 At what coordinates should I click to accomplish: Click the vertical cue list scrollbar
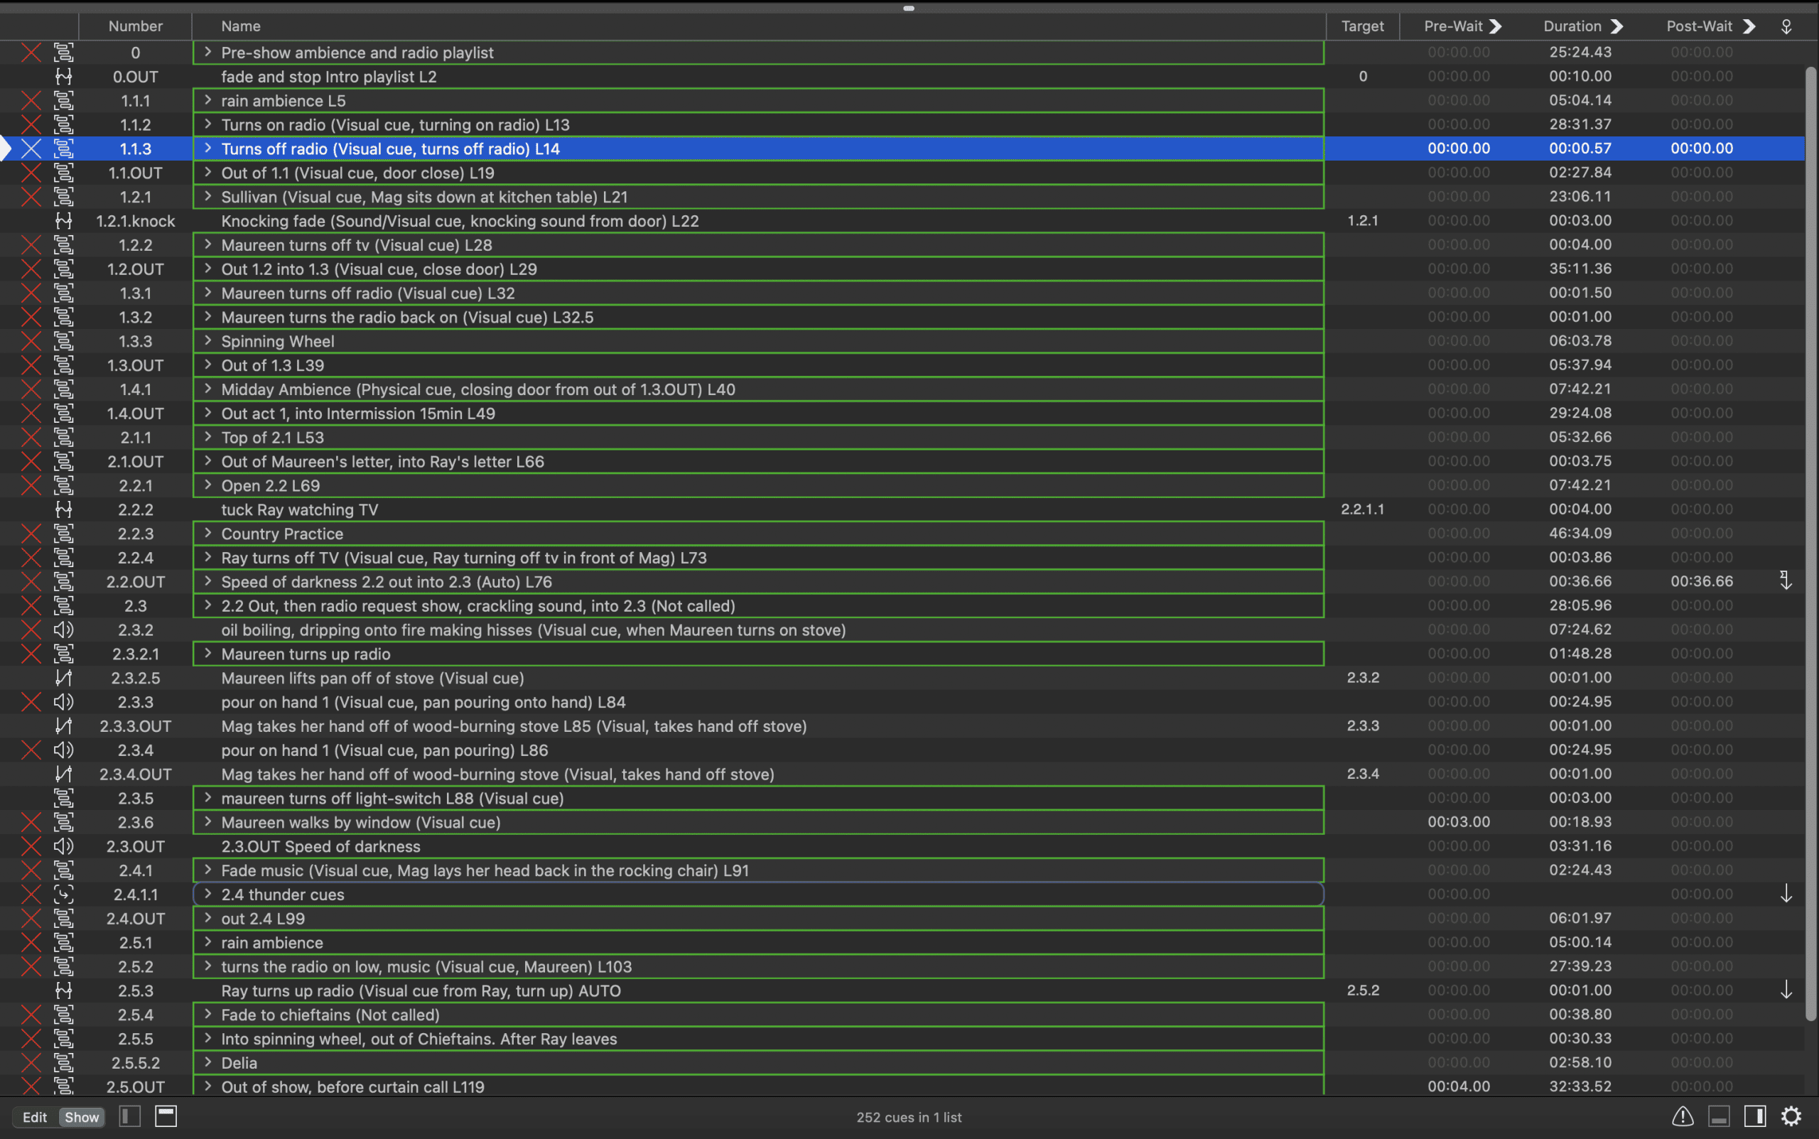point(1810,542)
